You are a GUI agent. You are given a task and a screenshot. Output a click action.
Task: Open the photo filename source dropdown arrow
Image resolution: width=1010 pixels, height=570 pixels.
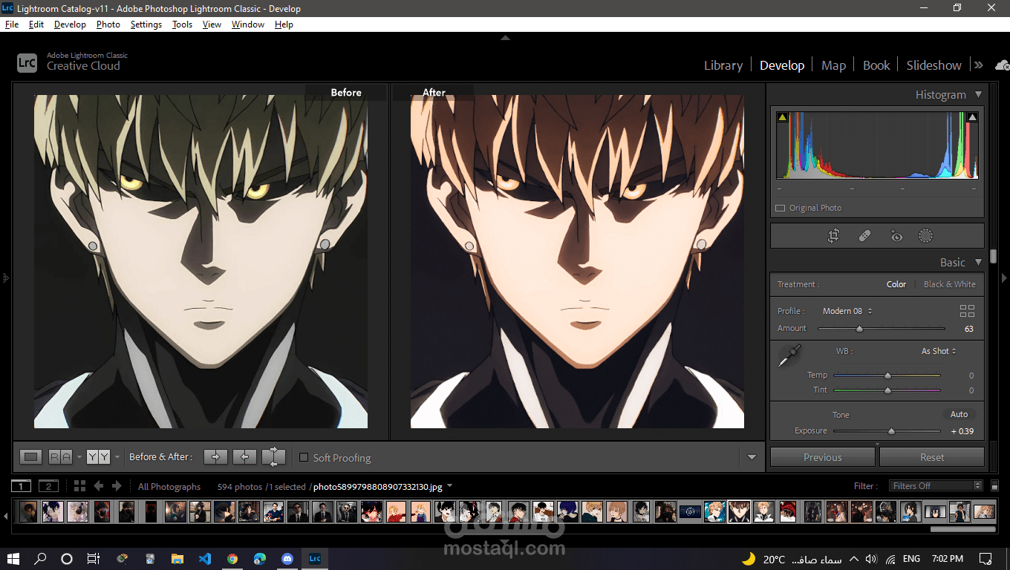tap(449, 486)
